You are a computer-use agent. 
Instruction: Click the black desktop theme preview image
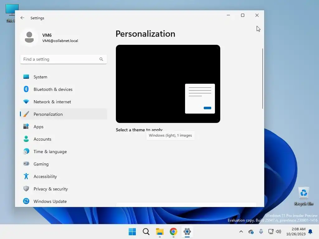pyautogui.click(x=168, y=84)
